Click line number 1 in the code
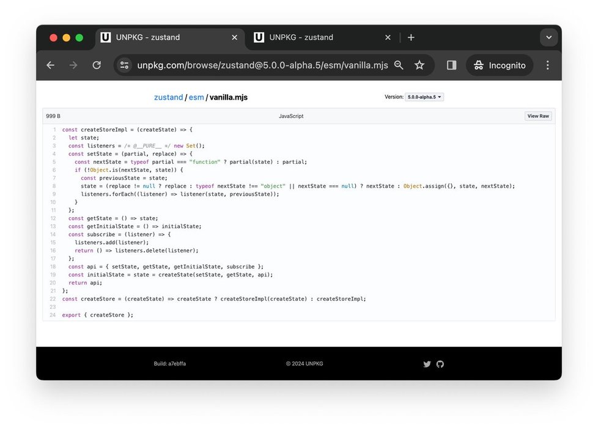This screenshot has width=598, height=428. (x=54, y=130)
